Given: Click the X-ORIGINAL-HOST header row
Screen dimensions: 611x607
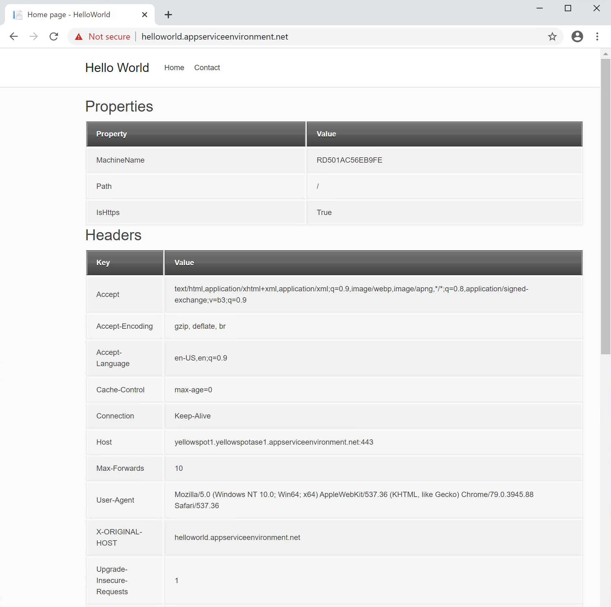Looking at the screenshot, I should 334,537.
